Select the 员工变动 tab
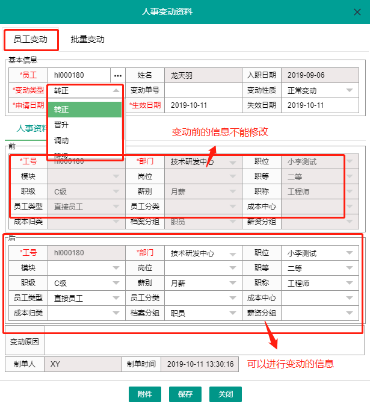The height and width of the screenshot is (404, 370). point(31,40)
